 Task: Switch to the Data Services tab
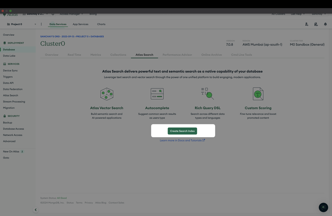coord(58,24)
